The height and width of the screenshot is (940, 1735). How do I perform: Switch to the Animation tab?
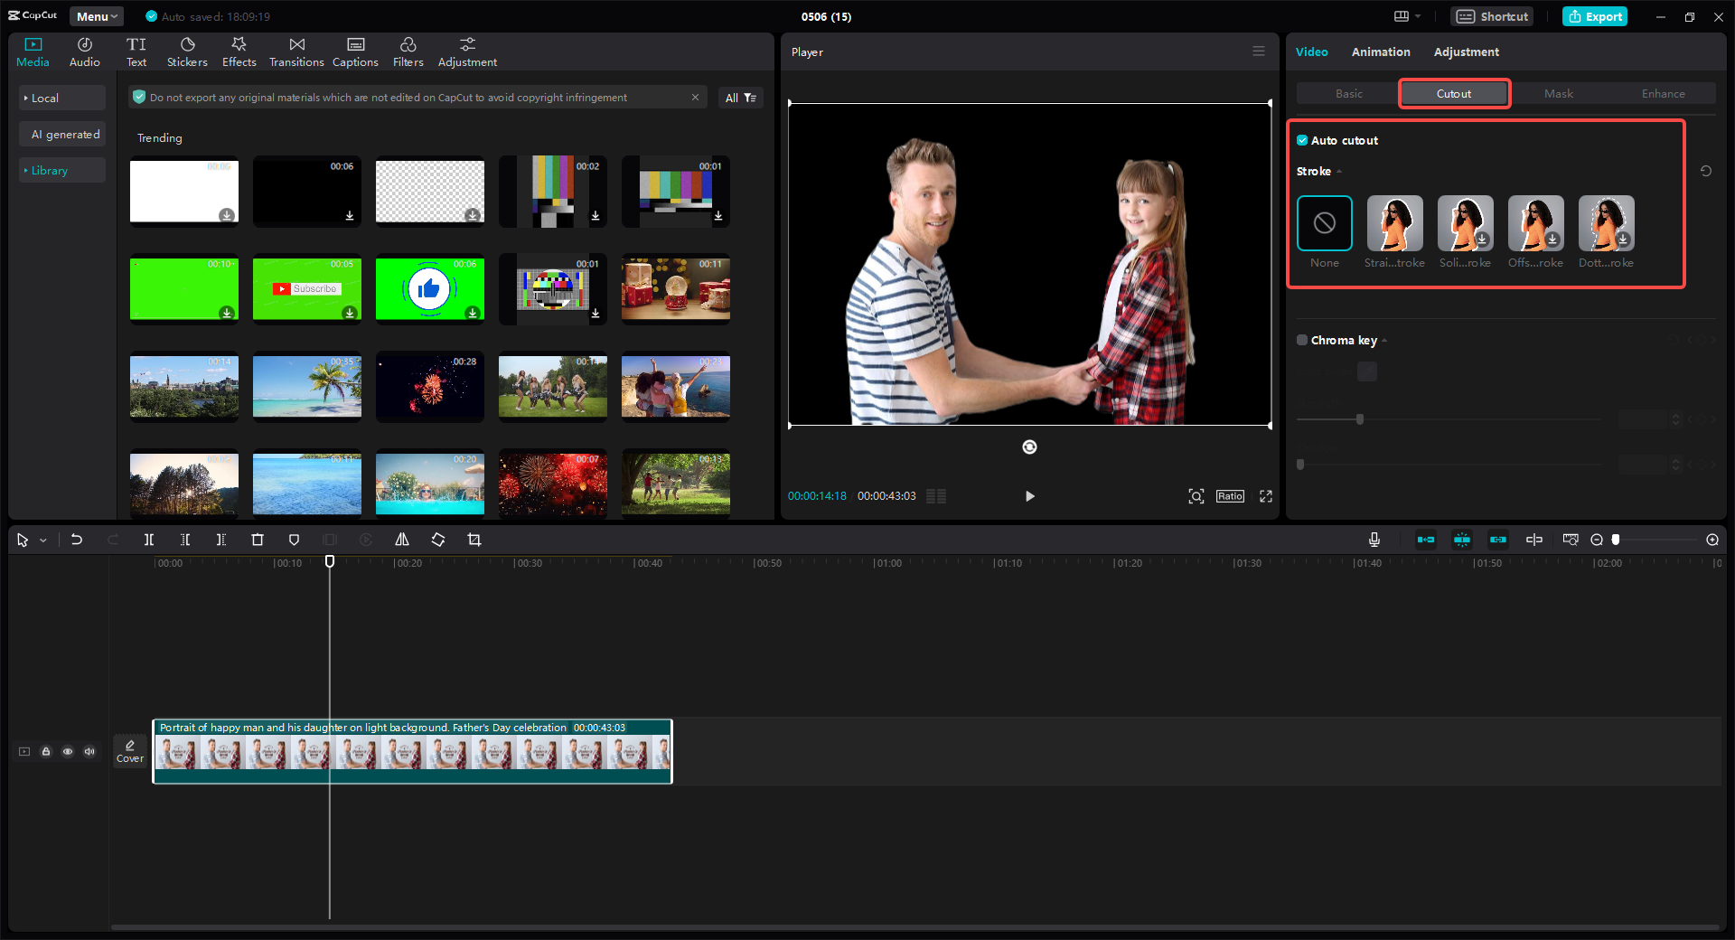coord(1380,52)
